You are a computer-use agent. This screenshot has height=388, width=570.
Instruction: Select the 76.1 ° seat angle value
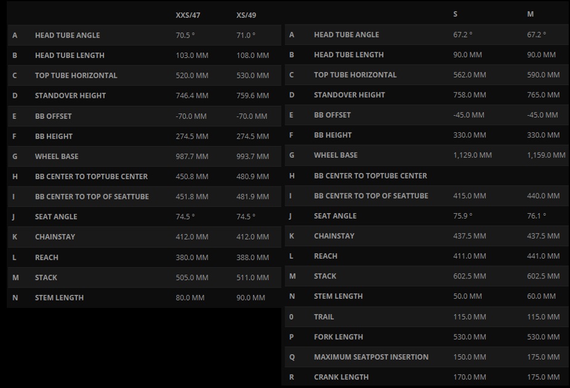coord(537,216)
